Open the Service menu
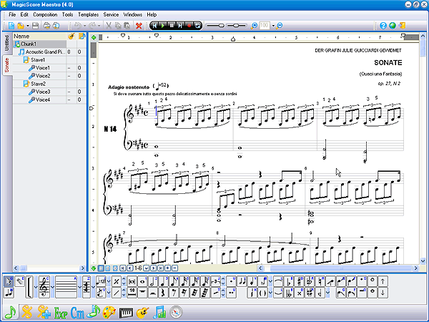Screen dimensions: 429x322 tap(111, 14)
